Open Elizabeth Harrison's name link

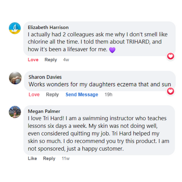click(x=48, y=27)
